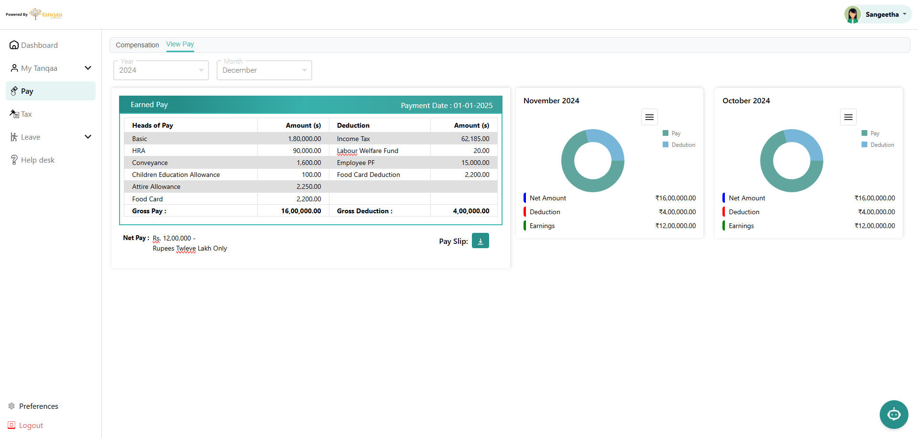Click the Tax icon in sidebar
This screenshot has height=438, width=918.
(x=14, y=114)
